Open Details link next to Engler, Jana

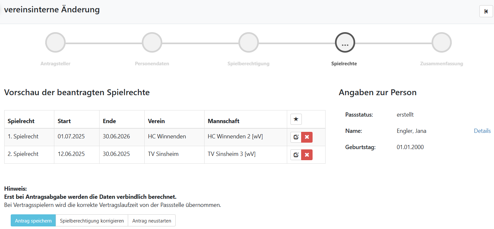coord(482,131)
